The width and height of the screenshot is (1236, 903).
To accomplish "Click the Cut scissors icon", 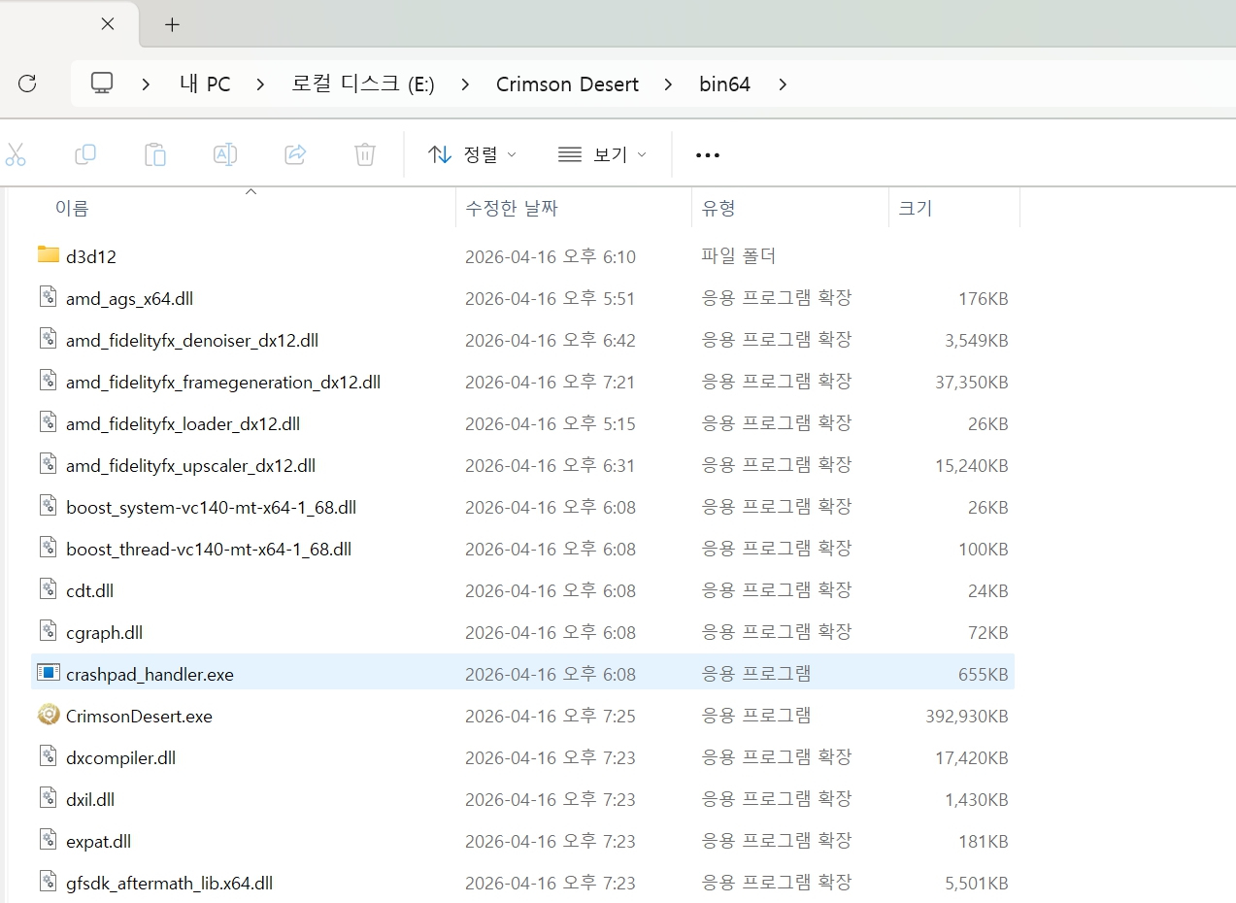I will click(16, 154).
